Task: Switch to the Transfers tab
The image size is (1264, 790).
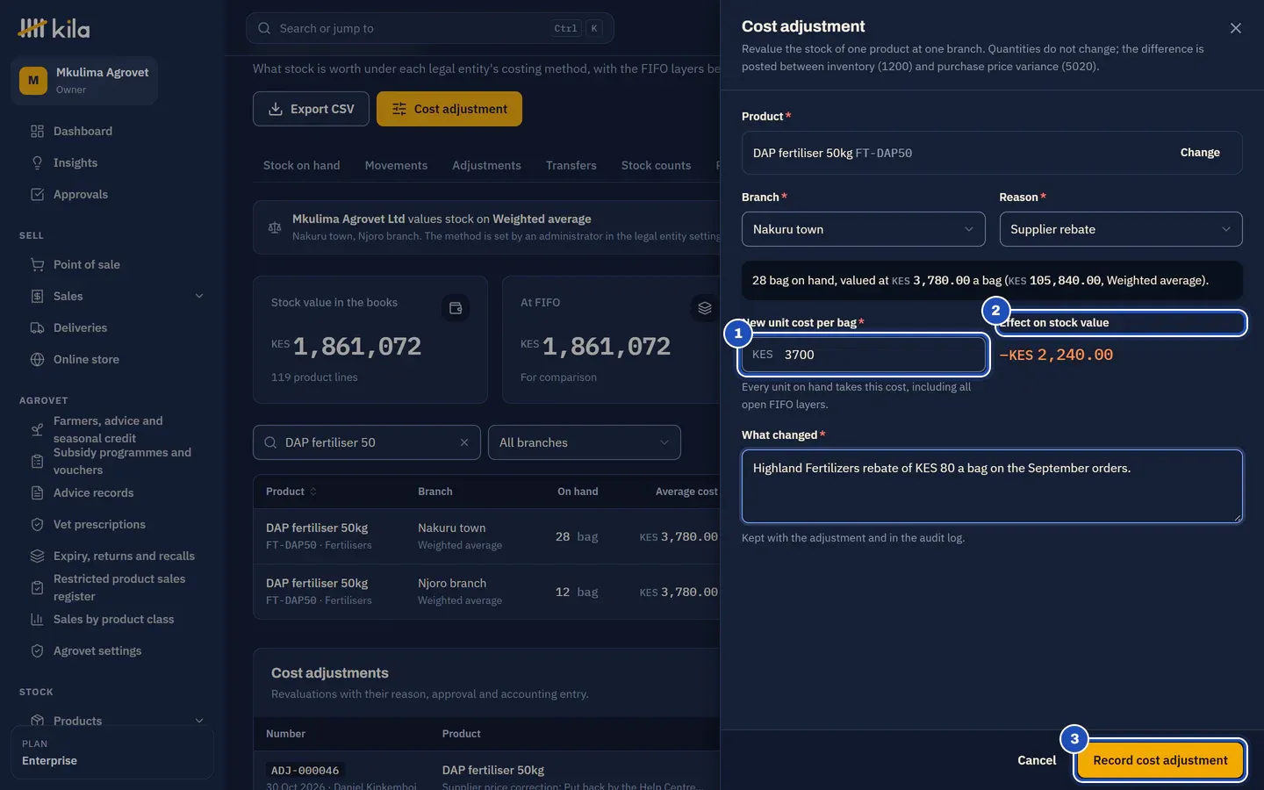Action: tap(571, 165)
